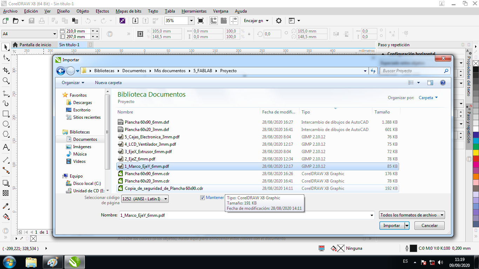This screenshot has height=269, width=479.
Task: Click Nueva carpeta in the dialog
Action: point(108,83)
